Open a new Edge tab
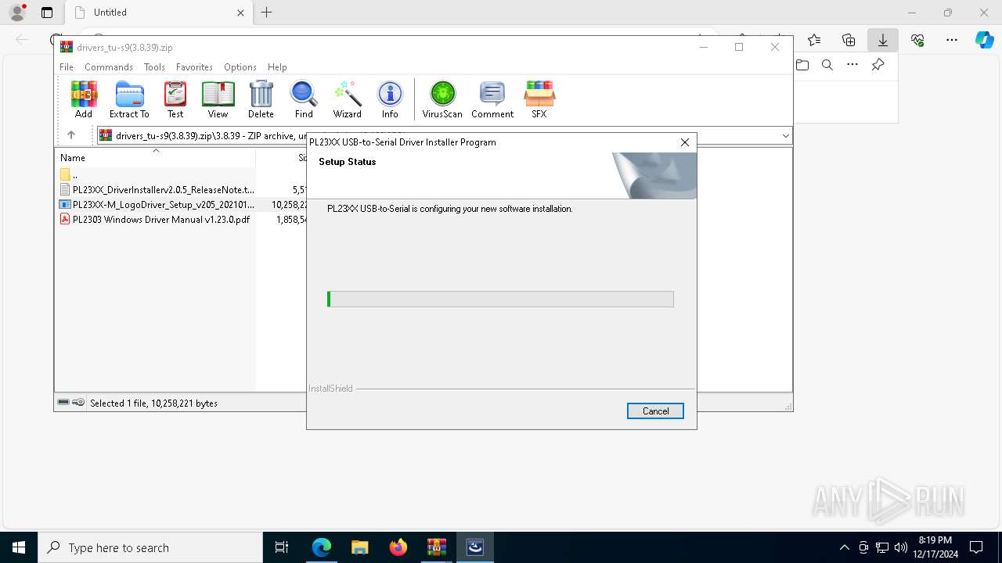 pos(267,13)
